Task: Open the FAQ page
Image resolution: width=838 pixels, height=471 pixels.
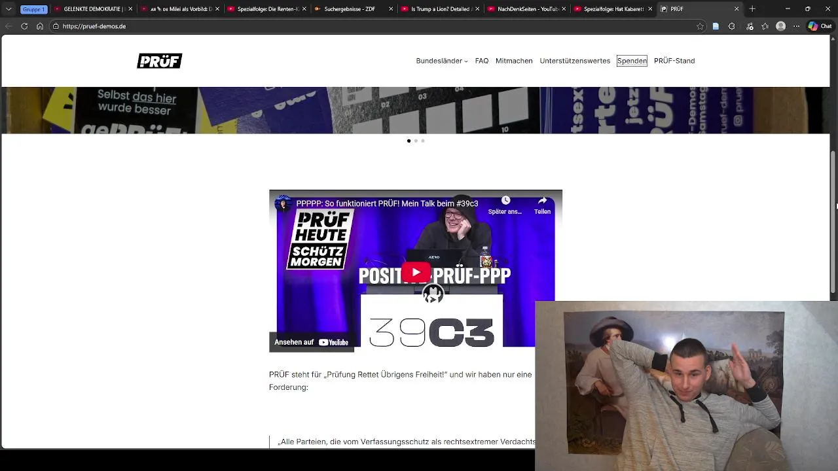Action: pyautogui.click(x=482, y=61)
